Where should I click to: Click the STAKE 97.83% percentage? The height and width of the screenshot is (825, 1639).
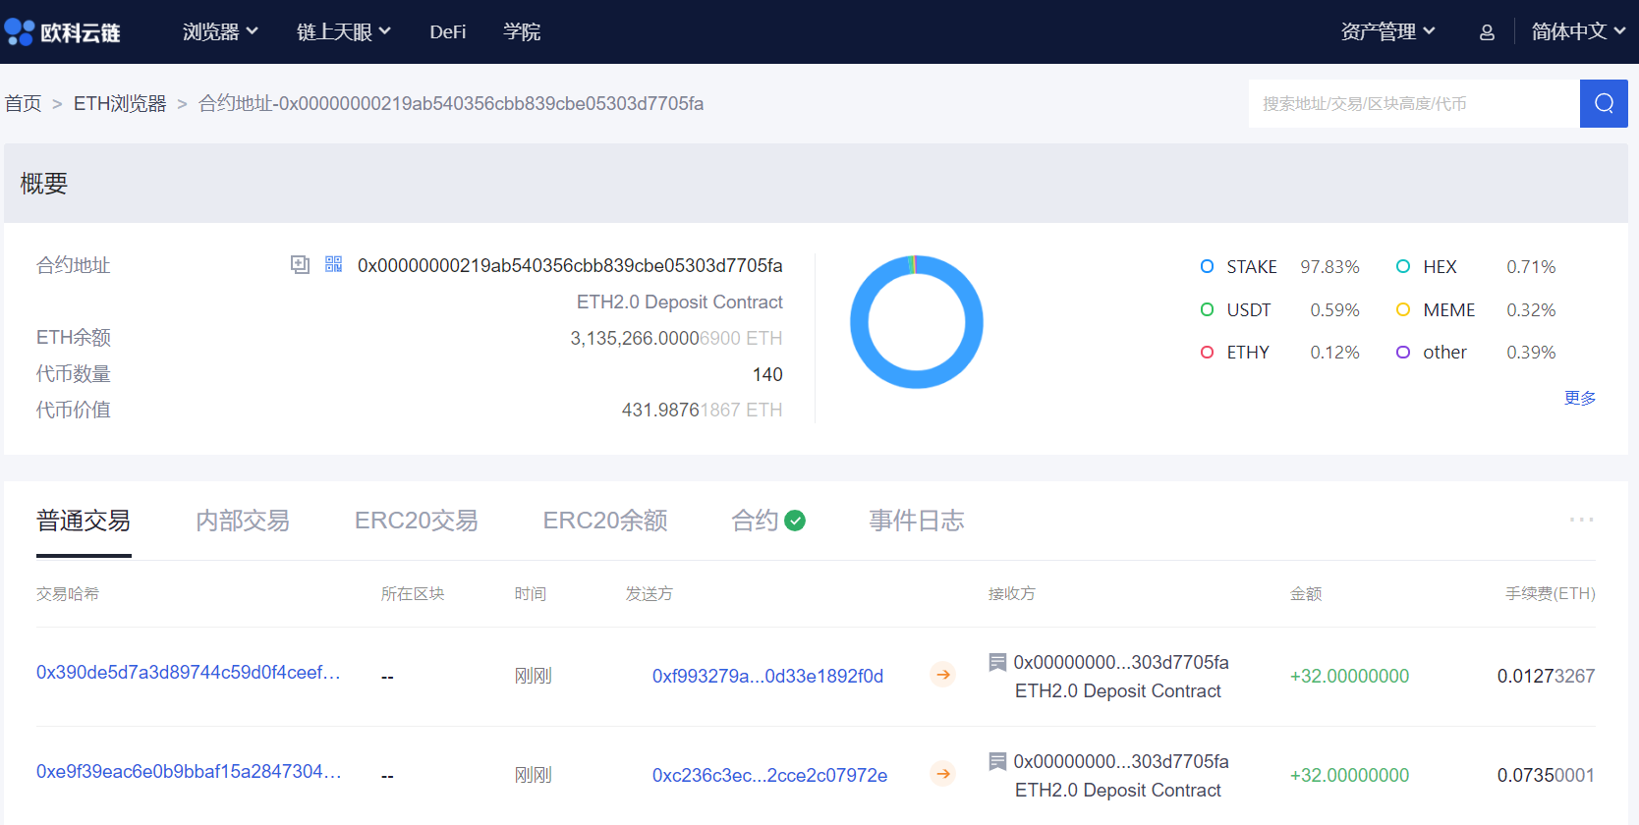[x=1329, y=267]
